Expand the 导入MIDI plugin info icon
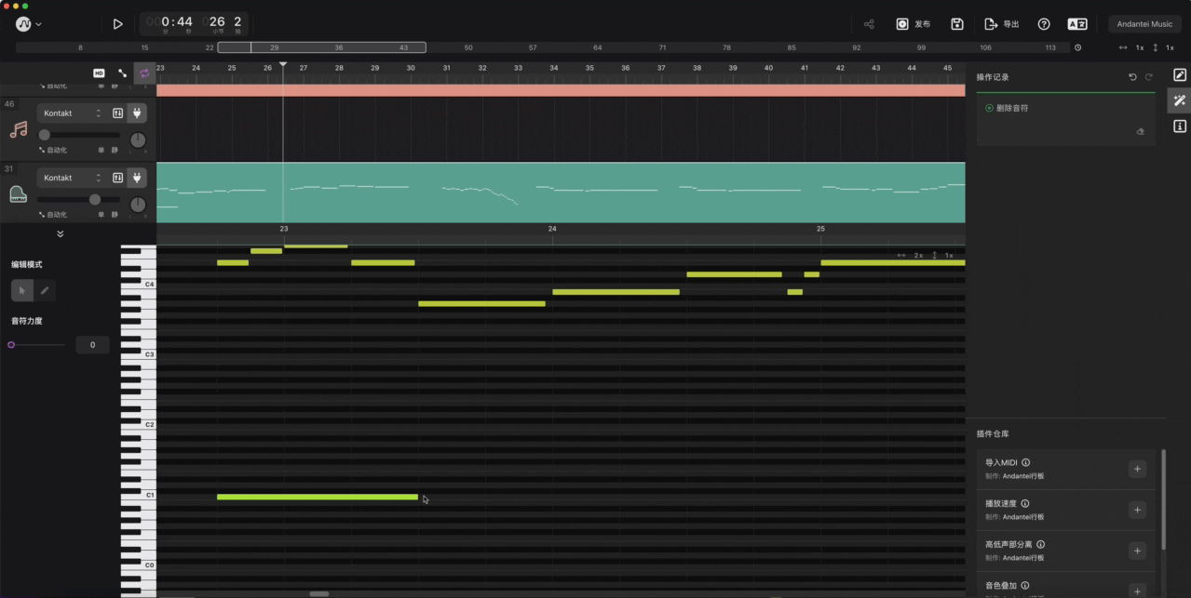The image size is (1191, 598). coord(1025,462)
